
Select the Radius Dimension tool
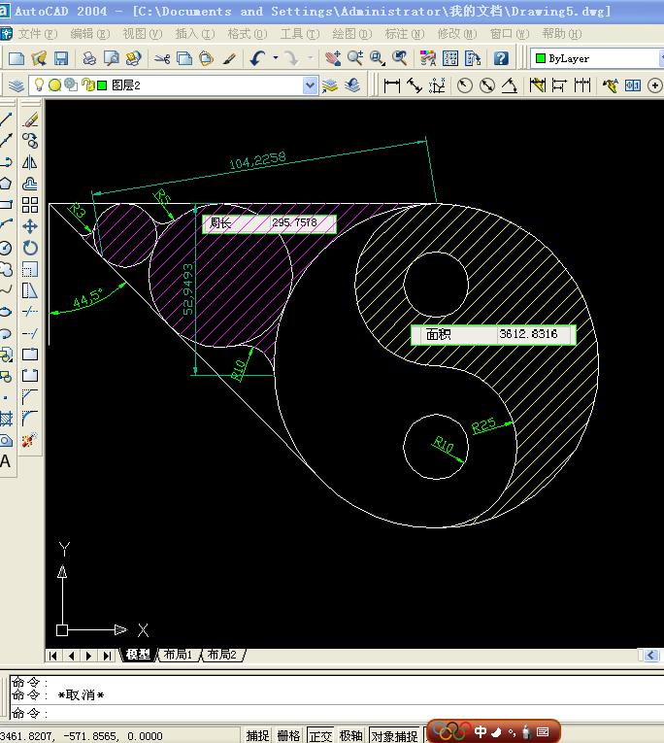pos(465,85)
